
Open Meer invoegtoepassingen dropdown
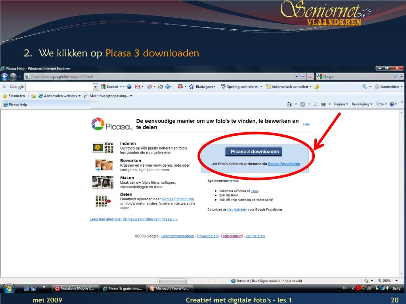pyautogui.click(x=108, y=96)
